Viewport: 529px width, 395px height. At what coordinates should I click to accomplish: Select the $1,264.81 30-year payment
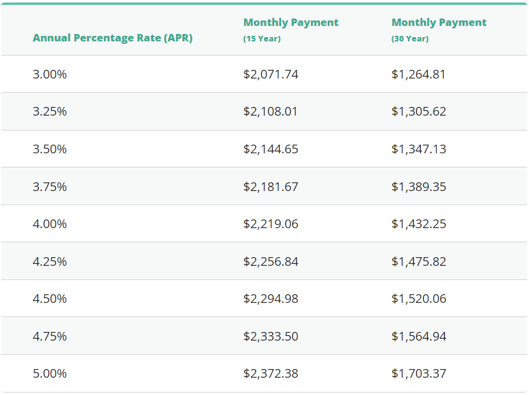418,74
